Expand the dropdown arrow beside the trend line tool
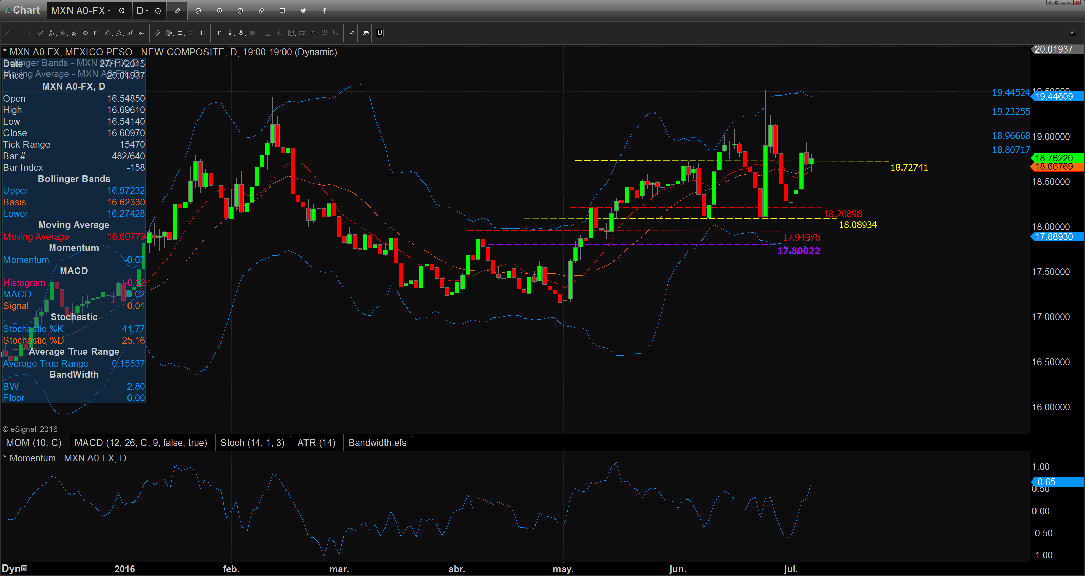The width and height of the screenshot is (1085, 576). point(12,35)
